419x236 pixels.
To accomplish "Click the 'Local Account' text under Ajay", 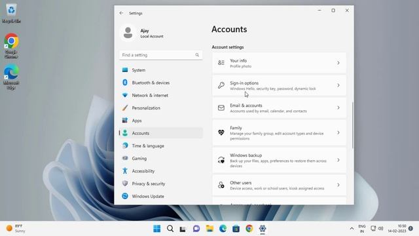I will tap(152, 37).
